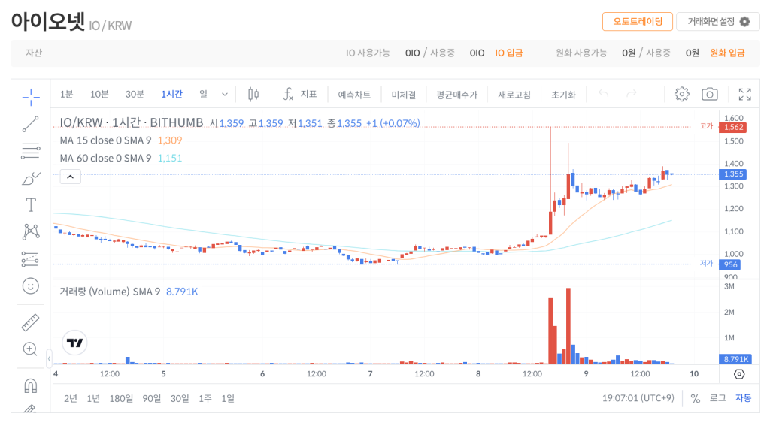Set chart range to 1일

[228, 398]
